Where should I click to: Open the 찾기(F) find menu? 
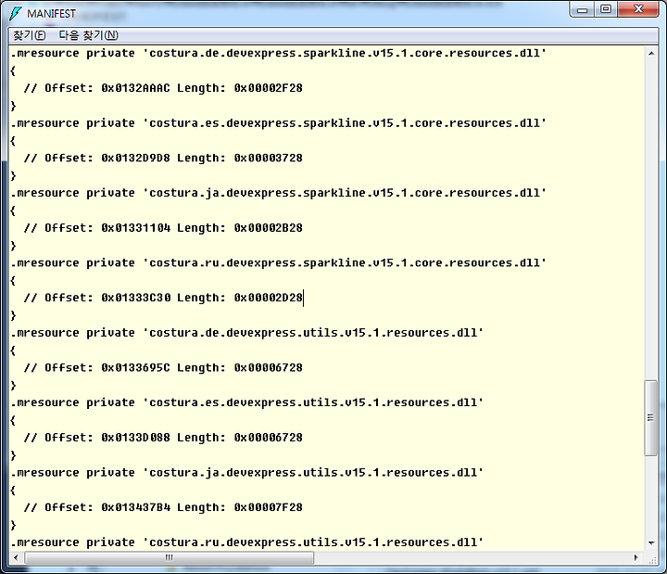[30, 35]
